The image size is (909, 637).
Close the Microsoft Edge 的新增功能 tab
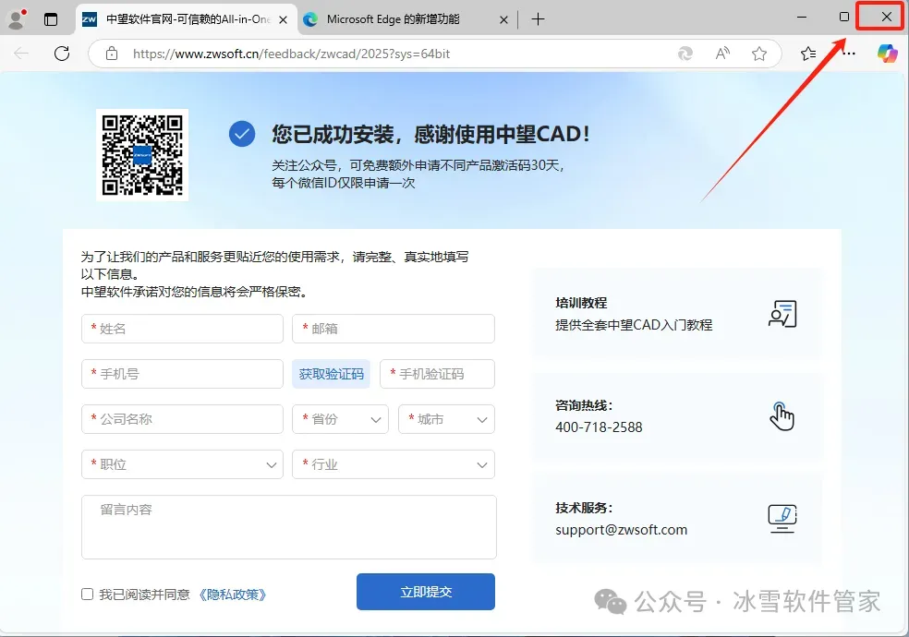pos(503,19)
